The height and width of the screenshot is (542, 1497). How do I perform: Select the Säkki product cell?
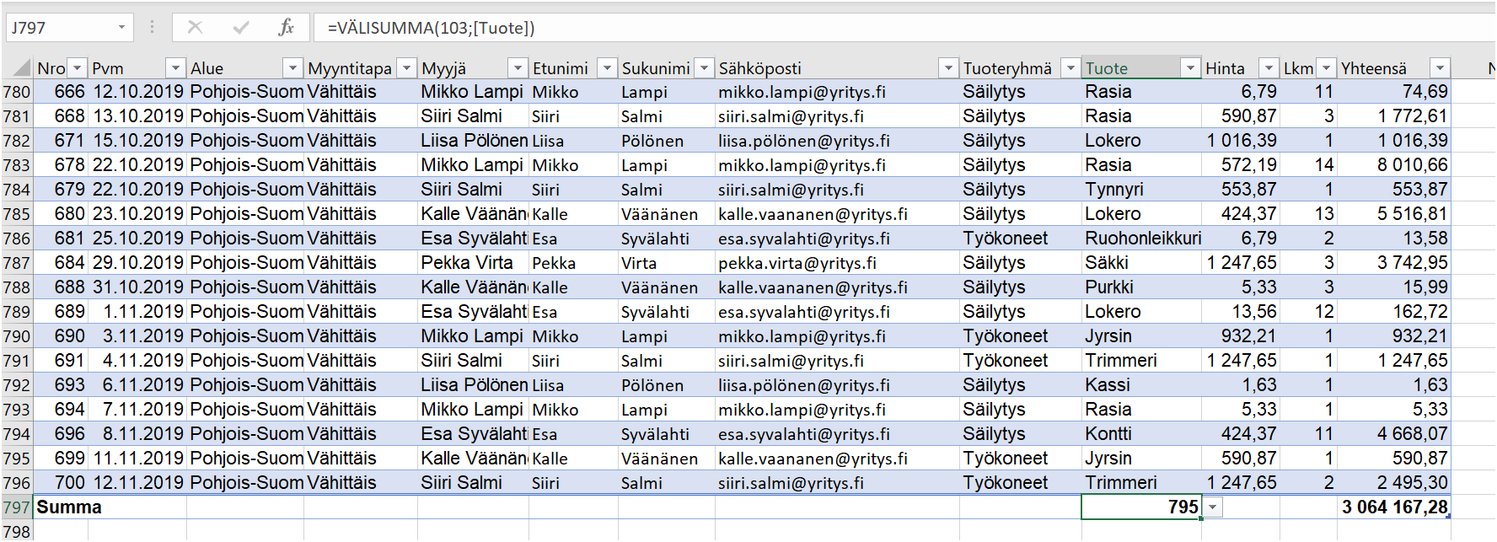click(1141, 263)
